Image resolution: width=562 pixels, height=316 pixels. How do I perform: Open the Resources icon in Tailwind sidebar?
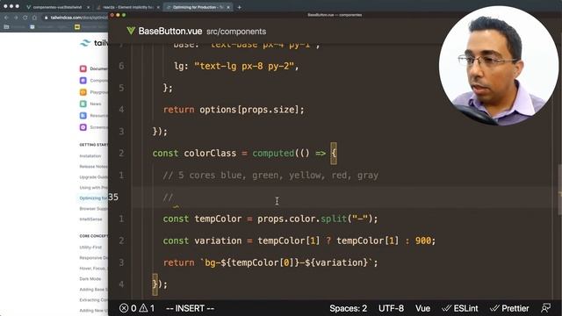pos(83,115)
